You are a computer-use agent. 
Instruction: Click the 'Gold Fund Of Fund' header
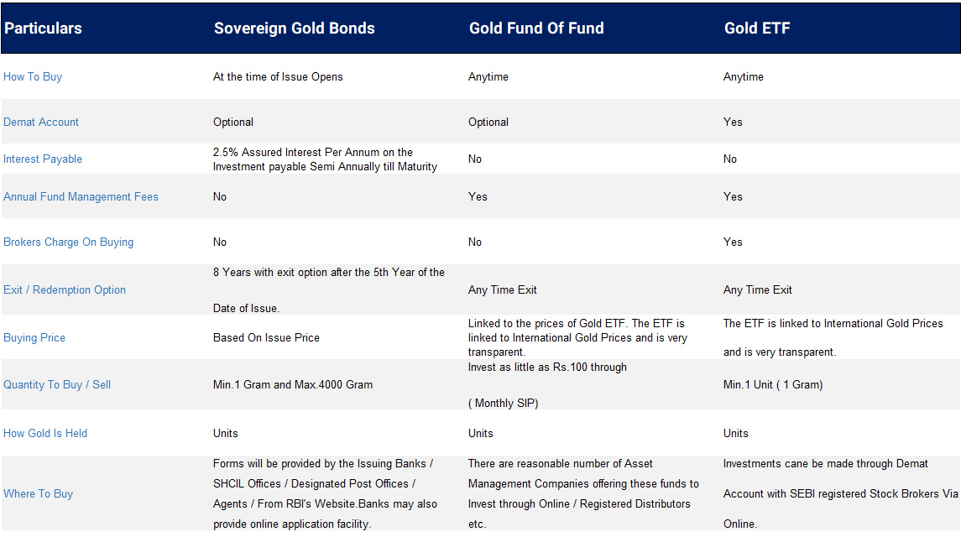(x=536, y=29)
